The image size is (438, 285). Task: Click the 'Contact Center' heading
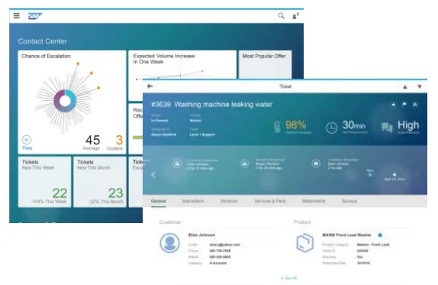43,41
